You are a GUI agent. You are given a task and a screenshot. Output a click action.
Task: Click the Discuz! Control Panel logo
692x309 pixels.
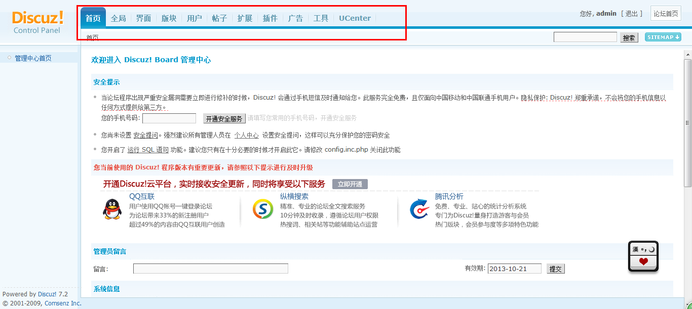[38, 22]
